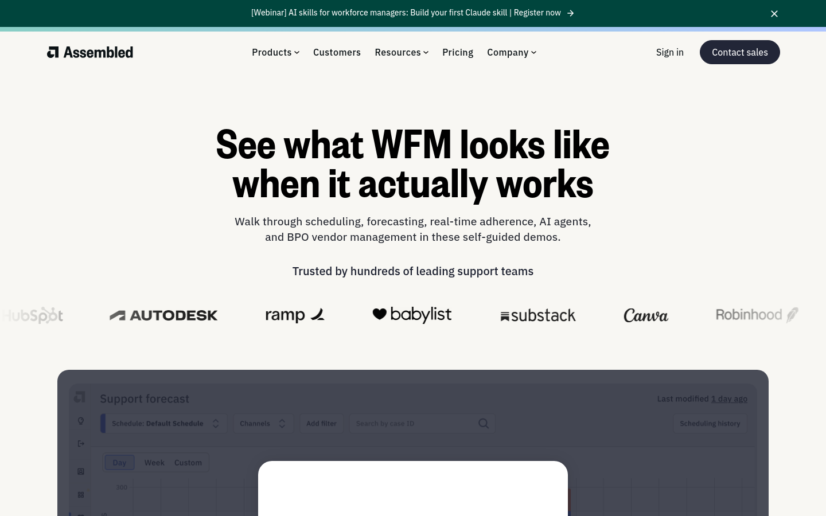Click the Support forecast heading
826x516 pixels.
tap(145, 399)
